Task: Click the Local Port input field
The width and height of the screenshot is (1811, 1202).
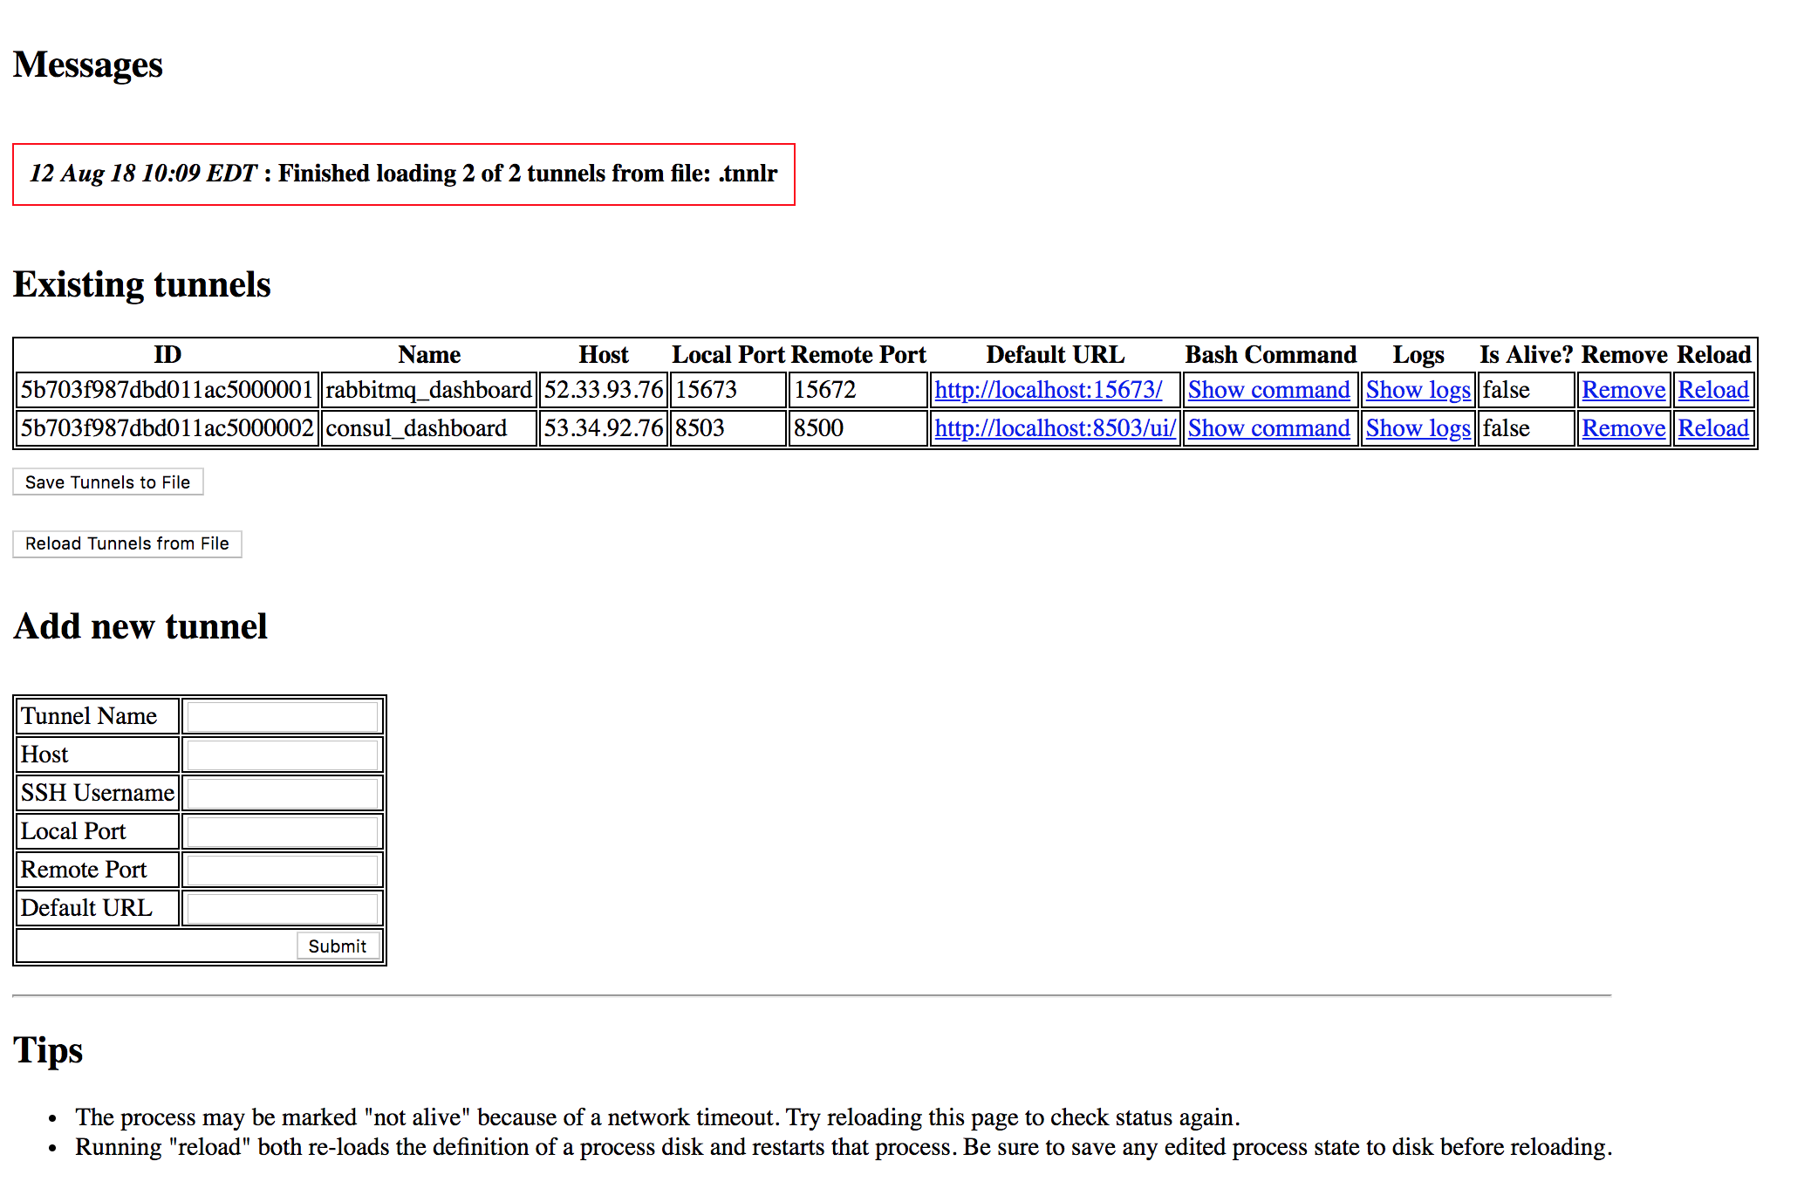Action: (x=283, y=831)
